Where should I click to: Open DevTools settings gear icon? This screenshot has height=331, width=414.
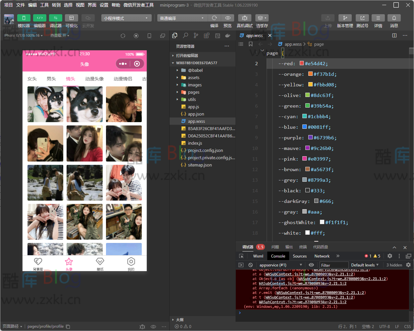tap(390, 256)
